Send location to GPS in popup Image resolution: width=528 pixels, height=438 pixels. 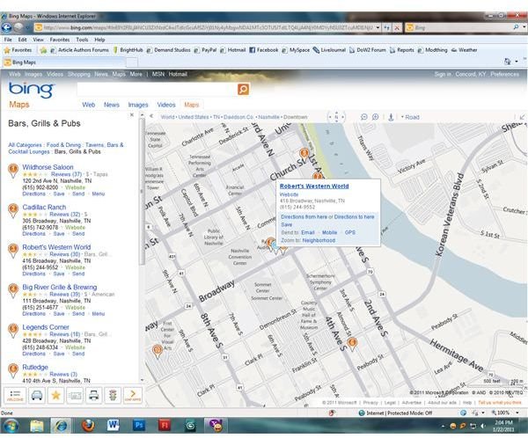pos(350,233)
